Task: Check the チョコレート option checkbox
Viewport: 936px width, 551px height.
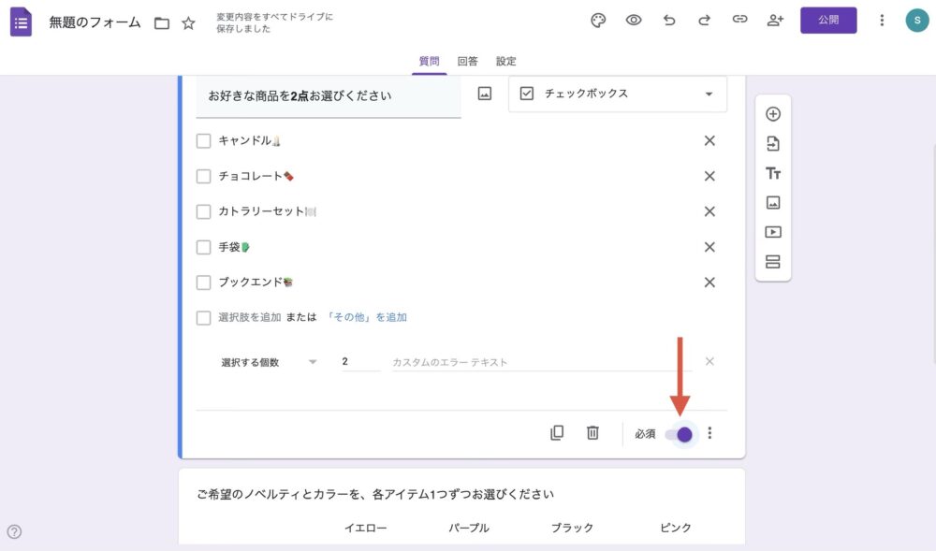Action: (203, 176)
